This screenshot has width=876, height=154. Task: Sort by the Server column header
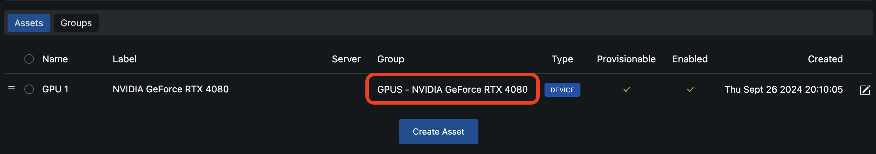click(x=346, y=59)
